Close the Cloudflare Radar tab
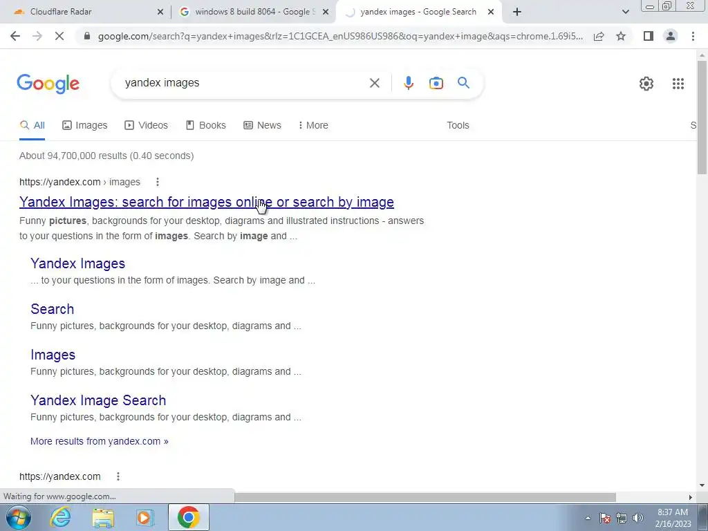 coord(160,12)
